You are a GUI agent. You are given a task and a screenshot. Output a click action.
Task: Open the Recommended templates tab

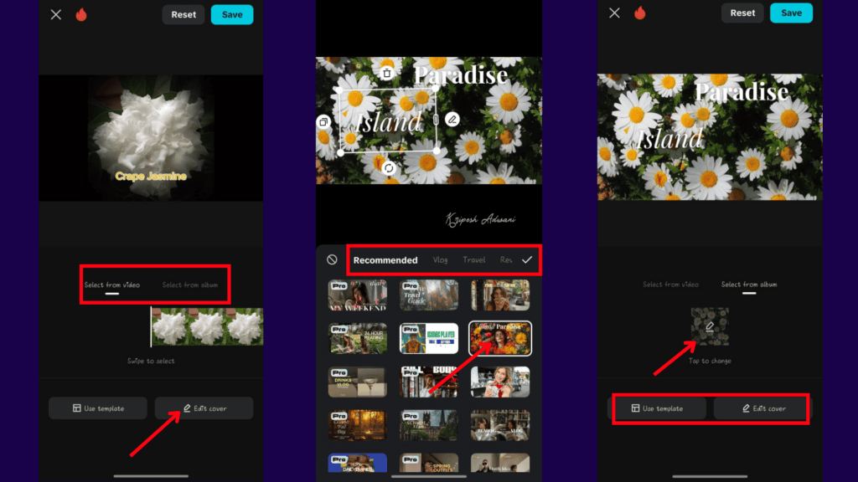point(385,259)
